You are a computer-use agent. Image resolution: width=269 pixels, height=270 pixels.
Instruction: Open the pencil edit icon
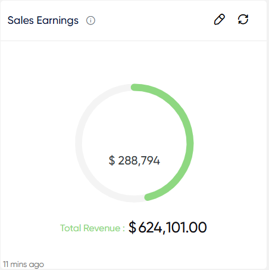click(x=220, y=20)
